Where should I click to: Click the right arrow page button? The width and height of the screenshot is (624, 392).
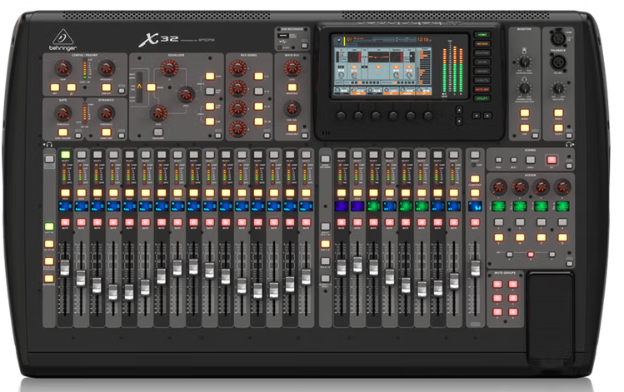(x=487, y=116)
